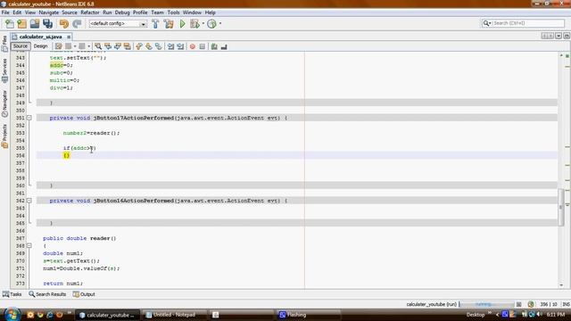Image resolution: width=571 pixels, height=321 pixels.
Task: Click the Shift Line Right icon
Action: [180, 46]
